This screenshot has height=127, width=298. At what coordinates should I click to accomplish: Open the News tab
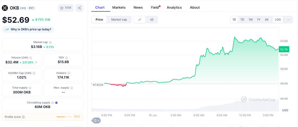(138, 8)
